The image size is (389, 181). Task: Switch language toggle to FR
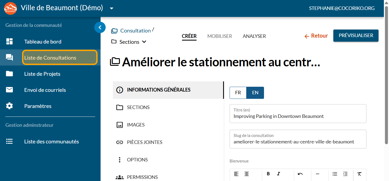pyautogui.click(x=238, y=93)
